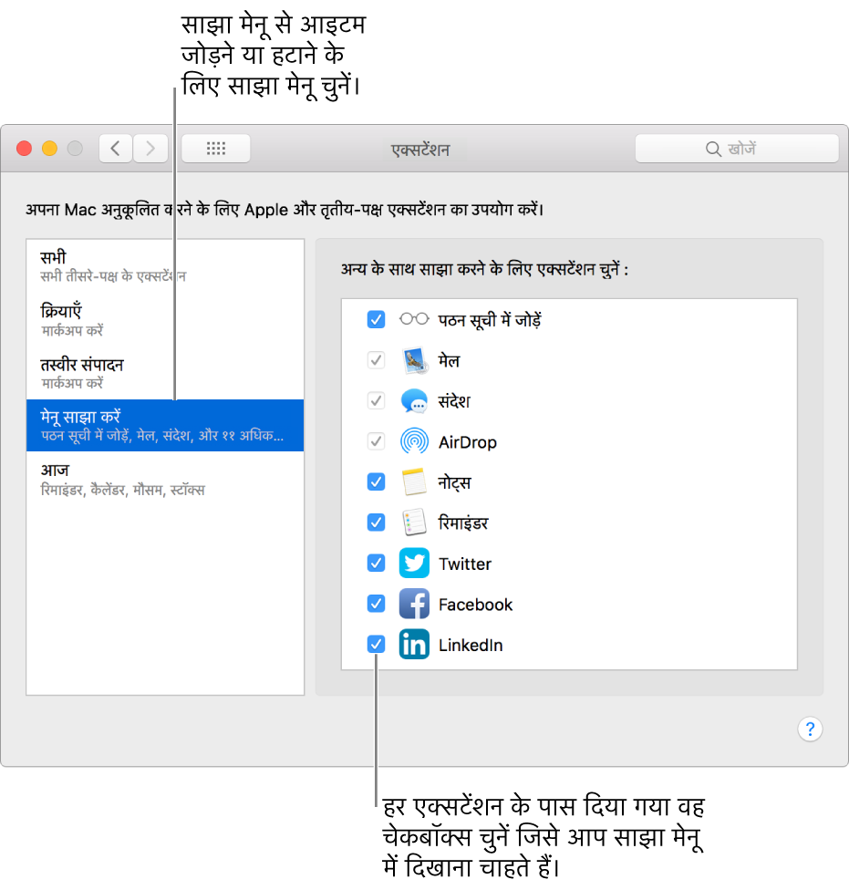Viewport: 849px width, 890px height.
Task: Click the LinkedIn icon
Action: point(414,644)
